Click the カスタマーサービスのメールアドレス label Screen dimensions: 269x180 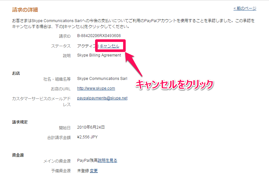[x=41, y=102]
